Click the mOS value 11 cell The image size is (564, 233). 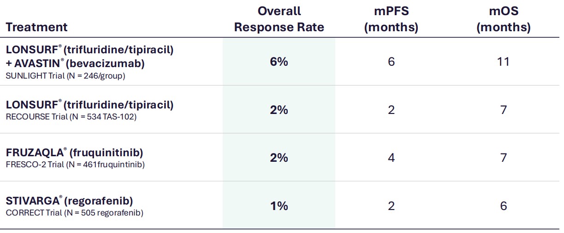point(503,62)
